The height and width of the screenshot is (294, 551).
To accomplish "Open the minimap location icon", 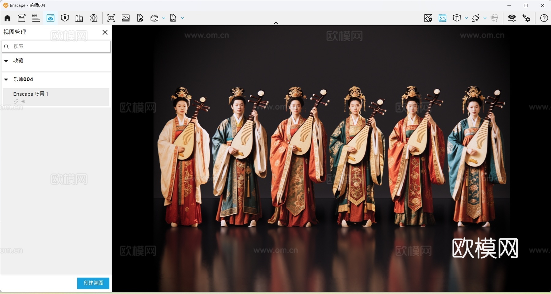I will [x=428, y=18].
